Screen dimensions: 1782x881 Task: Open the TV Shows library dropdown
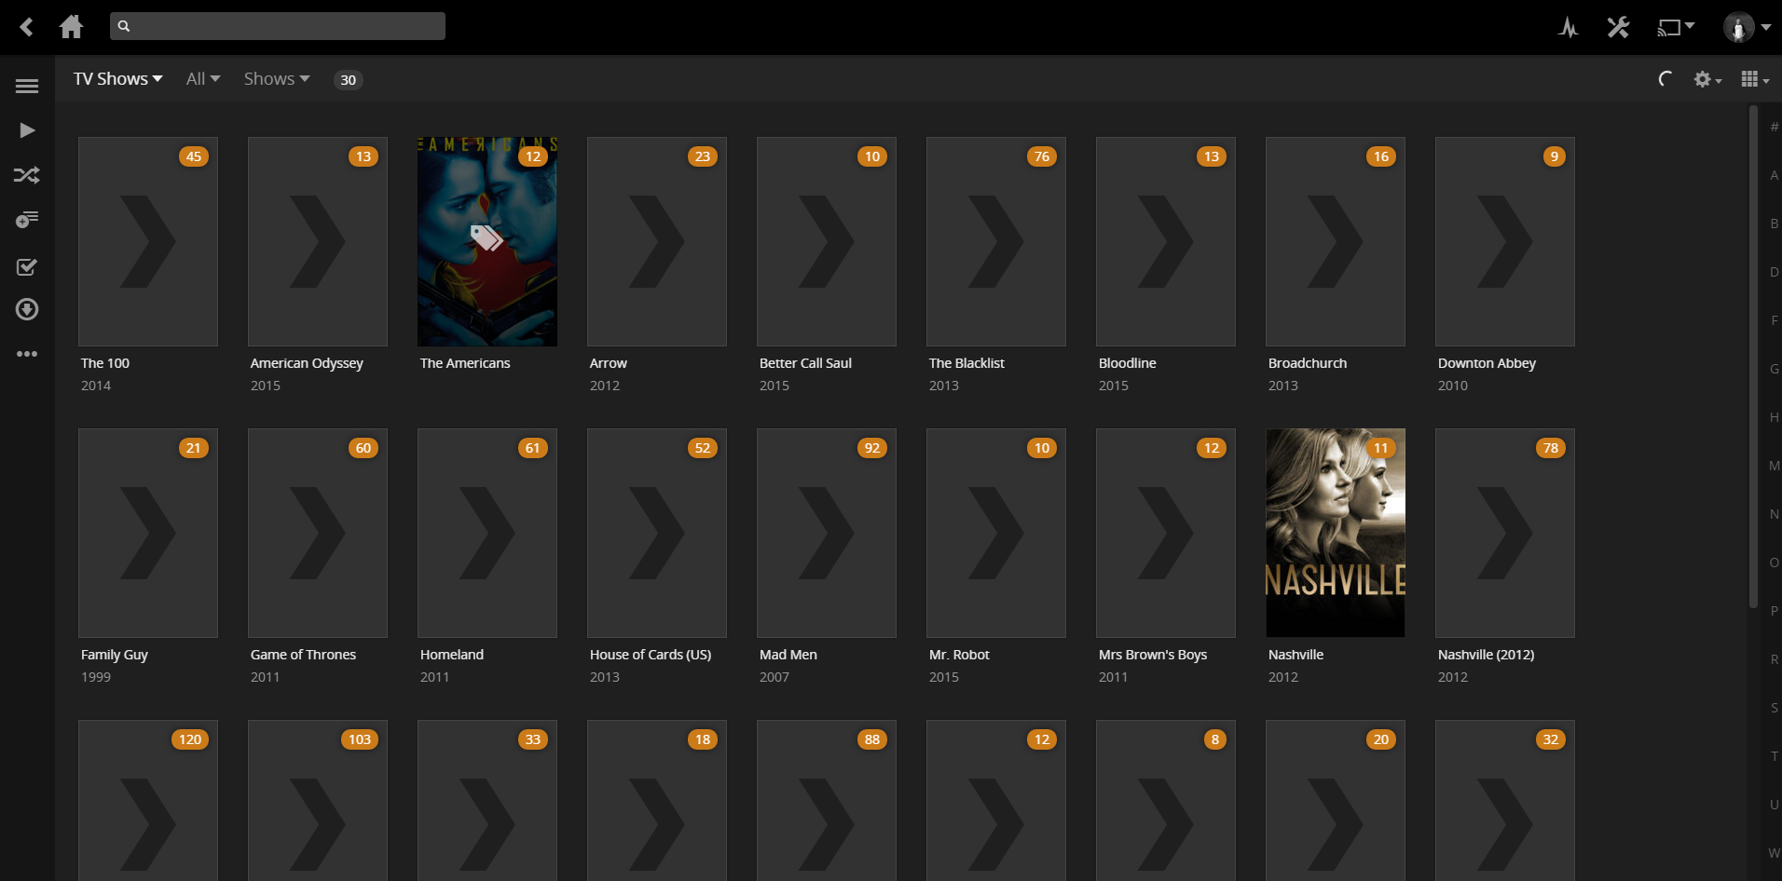click(x=118, y=79)
